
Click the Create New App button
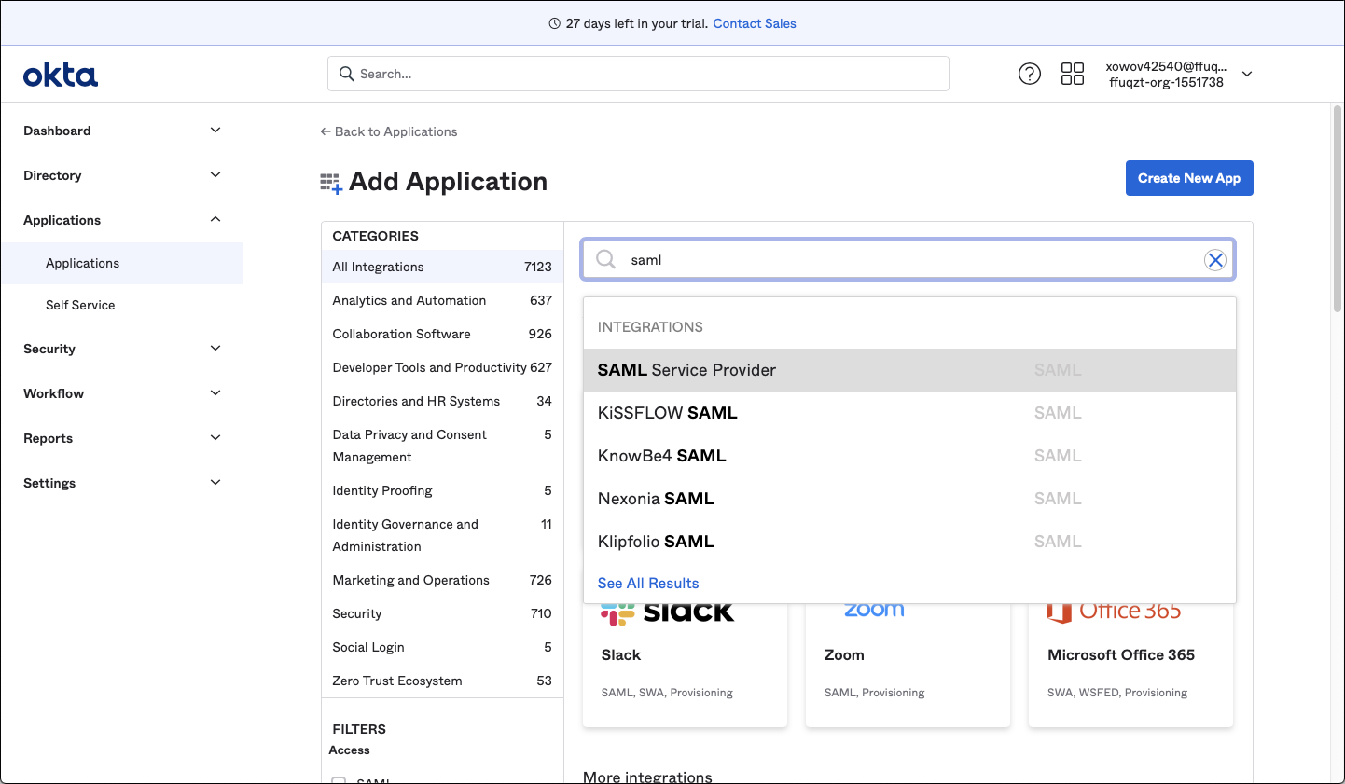tap(1189, 178)
